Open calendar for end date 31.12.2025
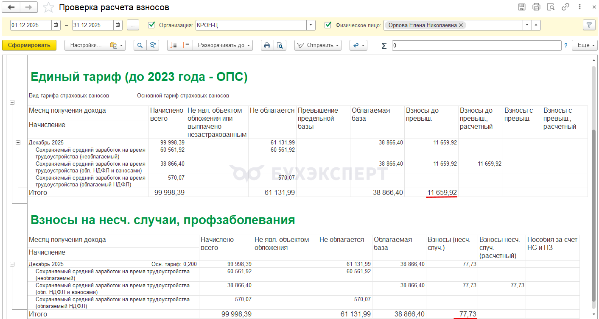The image size is (599, 319). tap(118, 25)
